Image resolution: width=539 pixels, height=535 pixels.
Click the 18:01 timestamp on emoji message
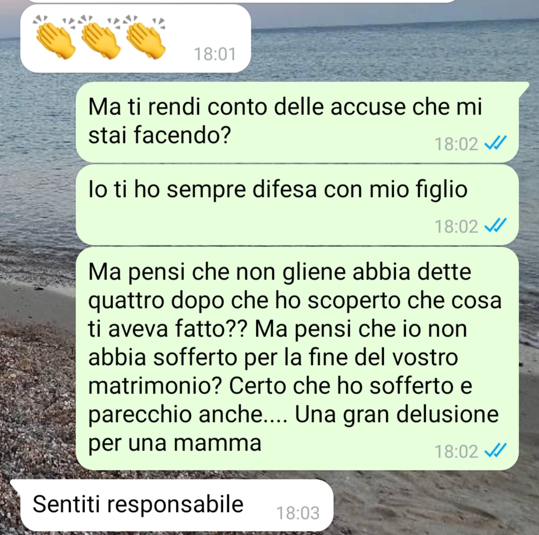pyautogui.click(x=215, y=54)
